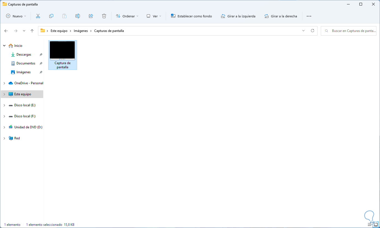Click the window title folder icon
380x228 pixels.
click(x=5, y=4)
